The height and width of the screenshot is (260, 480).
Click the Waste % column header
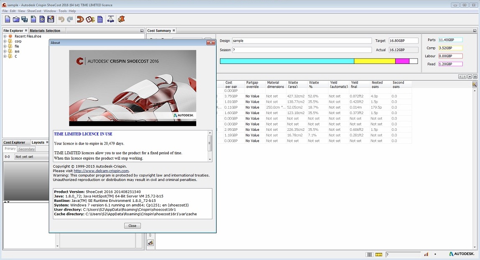[317, 84]
